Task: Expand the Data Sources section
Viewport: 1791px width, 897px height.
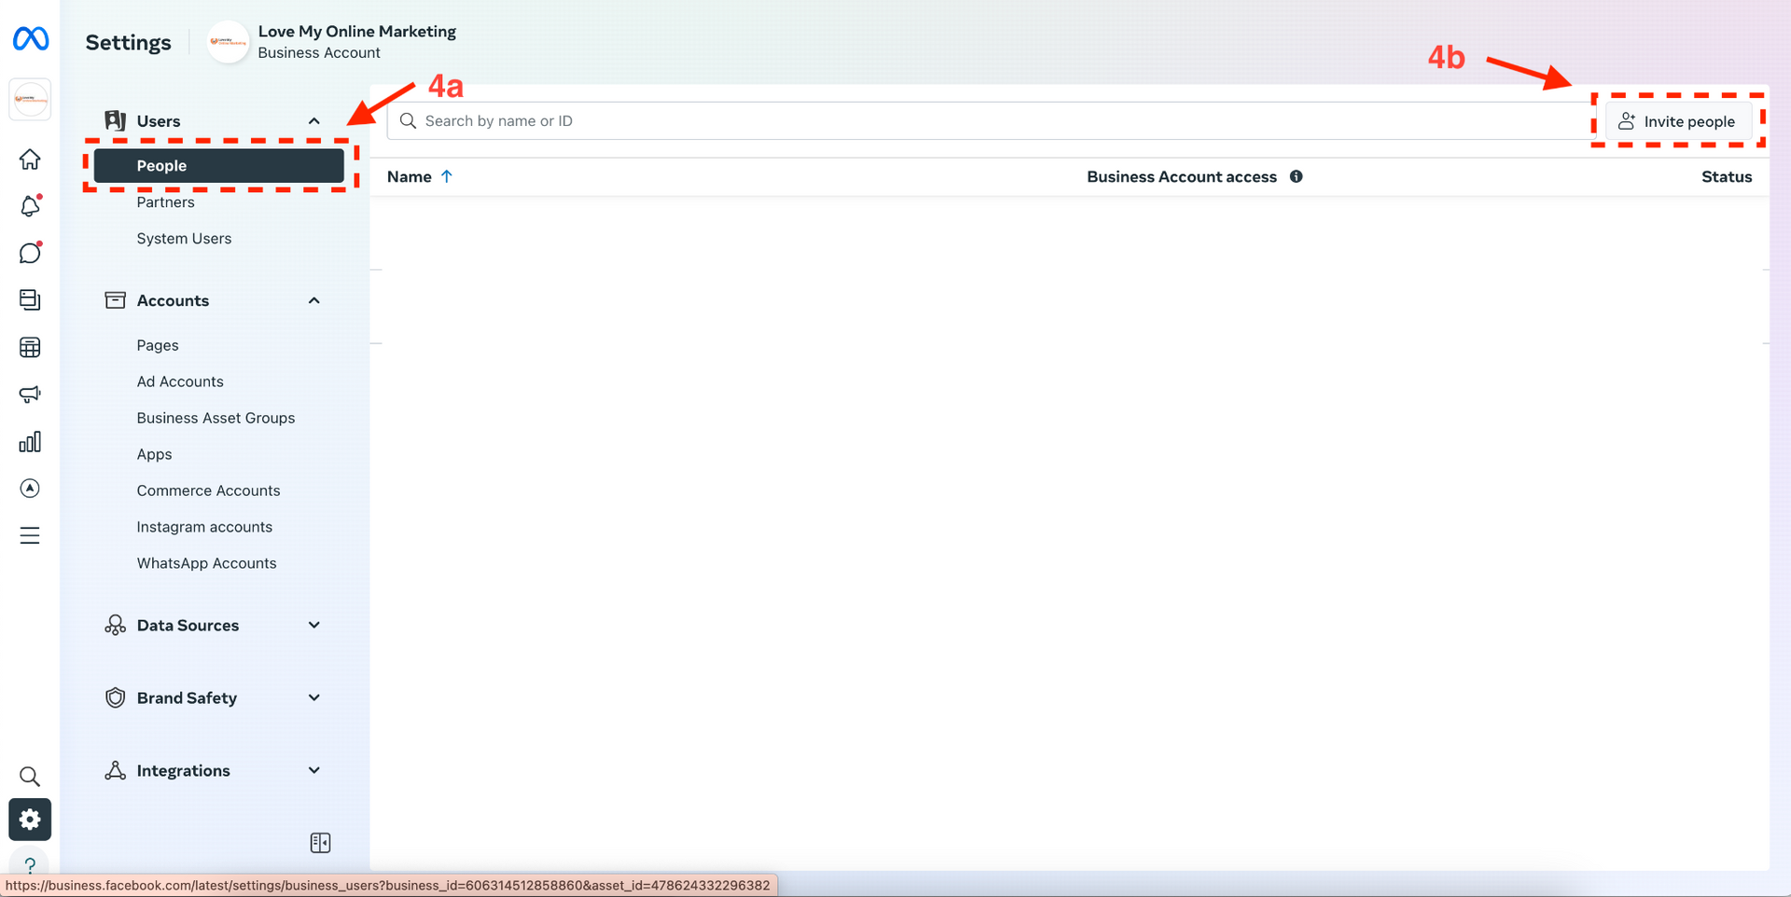Action: pyautogui.click(x=314, y=625)
